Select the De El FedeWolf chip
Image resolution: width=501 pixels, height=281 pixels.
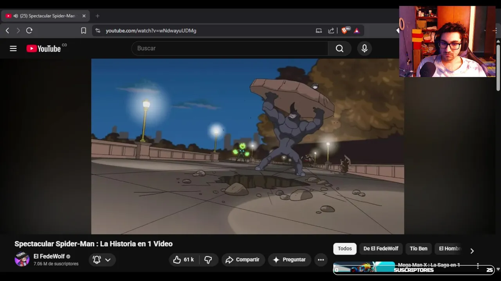[x=381, y=249]
